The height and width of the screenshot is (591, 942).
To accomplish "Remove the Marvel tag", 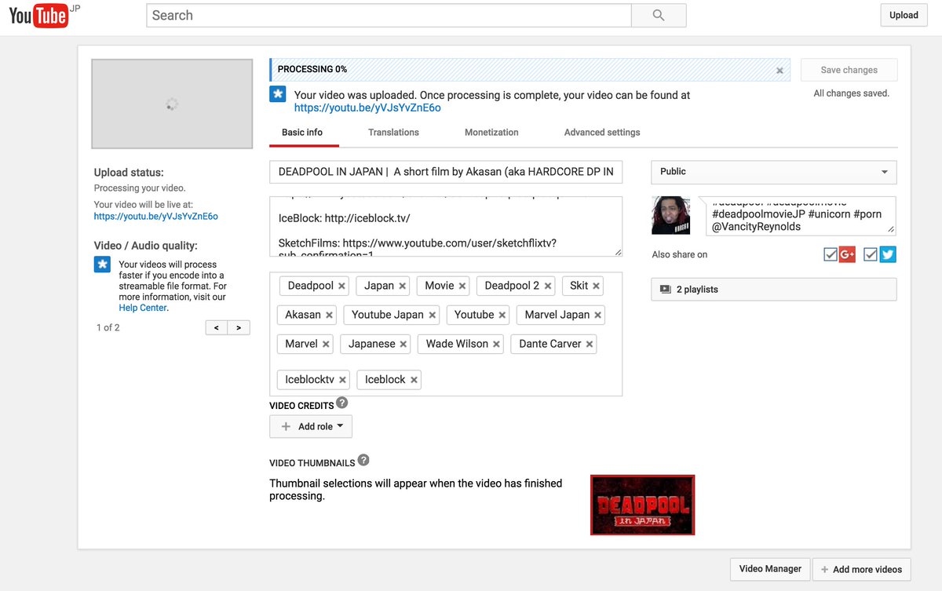I will (326, 345).
